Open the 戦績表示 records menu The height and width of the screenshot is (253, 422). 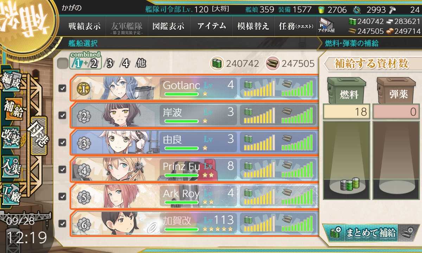tap(84, 26)
